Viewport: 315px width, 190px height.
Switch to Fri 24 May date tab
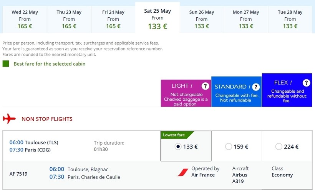tap(113, 19)
